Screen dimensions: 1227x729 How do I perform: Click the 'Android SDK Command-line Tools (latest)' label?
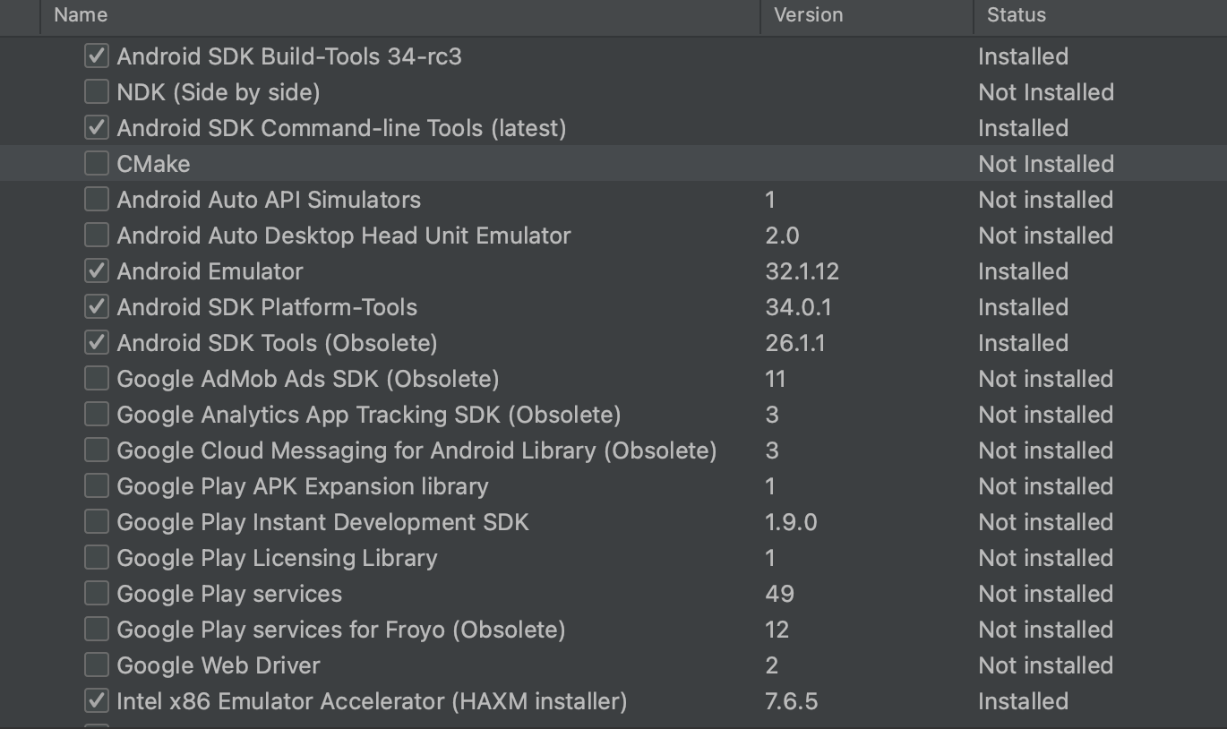(342, 128)
